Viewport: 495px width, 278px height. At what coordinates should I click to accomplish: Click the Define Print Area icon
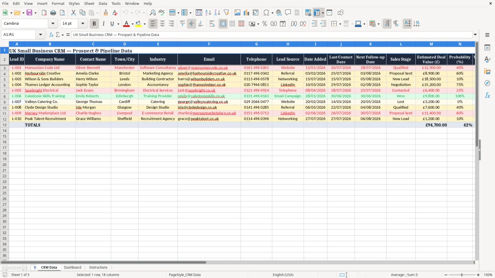click(308, 13)
